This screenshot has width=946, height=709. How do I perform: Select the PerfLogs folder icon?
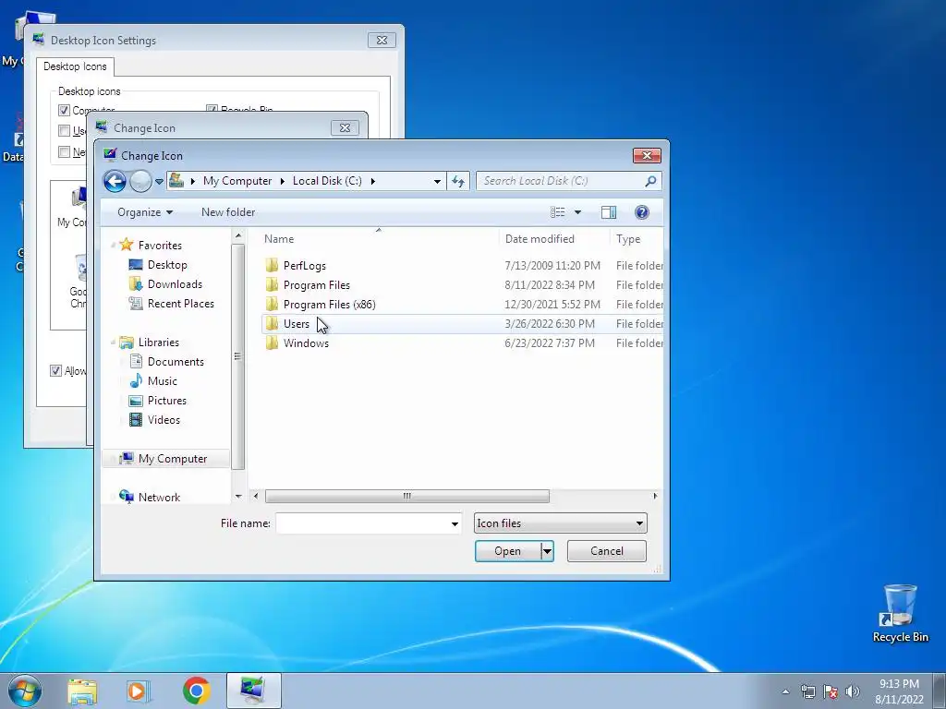pos(273,265)
